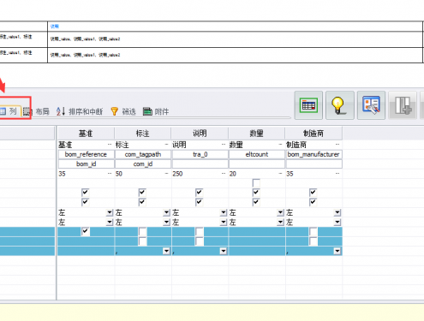Image resolution: width=424 pixels, height=321 pixels.
Task: Click the '--' button beside 35 in 基准 column
Action: [110, 174]
